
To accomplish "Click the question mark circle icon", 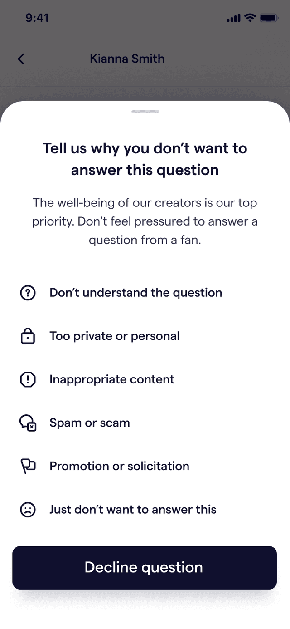I will coord(28,293).
